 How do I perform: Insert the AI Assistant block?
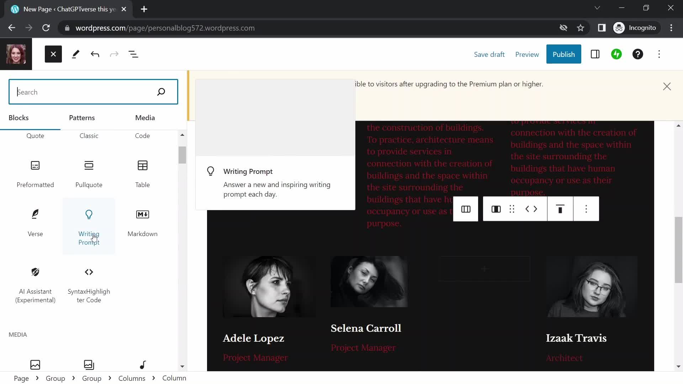(x=35, y=284)
